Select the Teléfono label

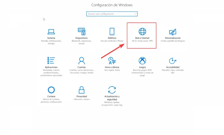point(112,38)
